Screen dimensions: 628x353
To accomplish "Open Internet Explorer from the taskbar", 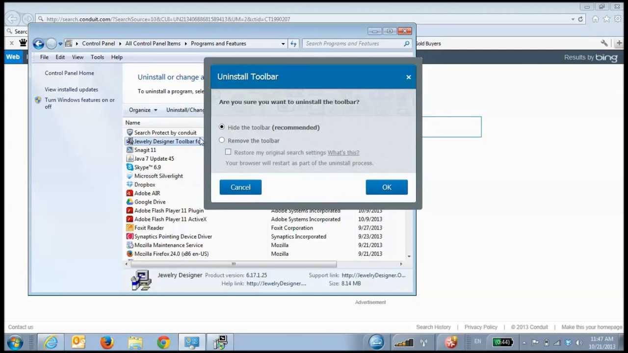I will point(51,342).
